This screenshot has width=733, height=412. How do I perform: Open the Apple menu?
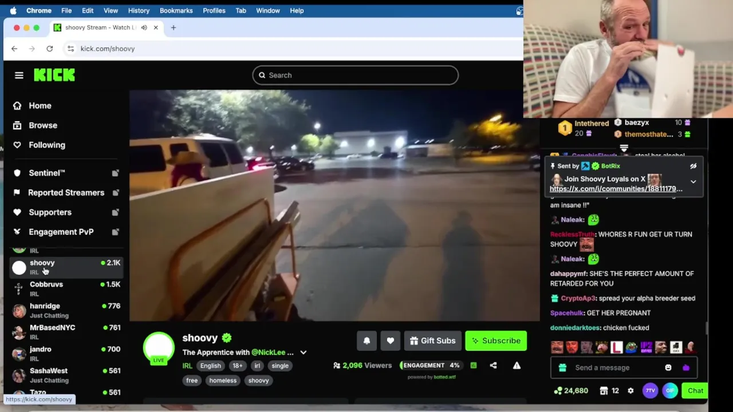13,10
